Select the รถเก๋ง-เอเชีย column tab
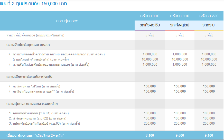Screen dimensions: 224x140 [x=150, y=25]
